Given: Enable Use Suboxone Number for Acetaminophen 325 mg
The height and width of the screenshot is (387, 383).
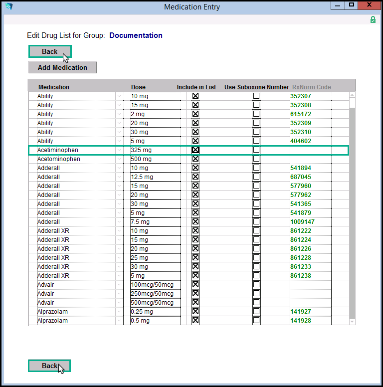Looking at the screenshot, I should (x=256, y=150).
